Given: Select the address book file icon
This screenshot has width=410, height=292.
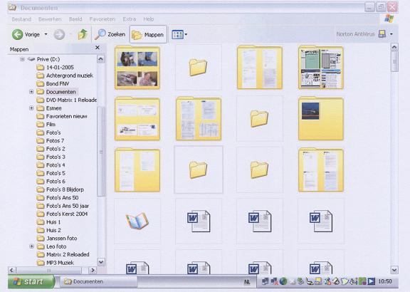Looking at the screenshot, I should 137,221.
